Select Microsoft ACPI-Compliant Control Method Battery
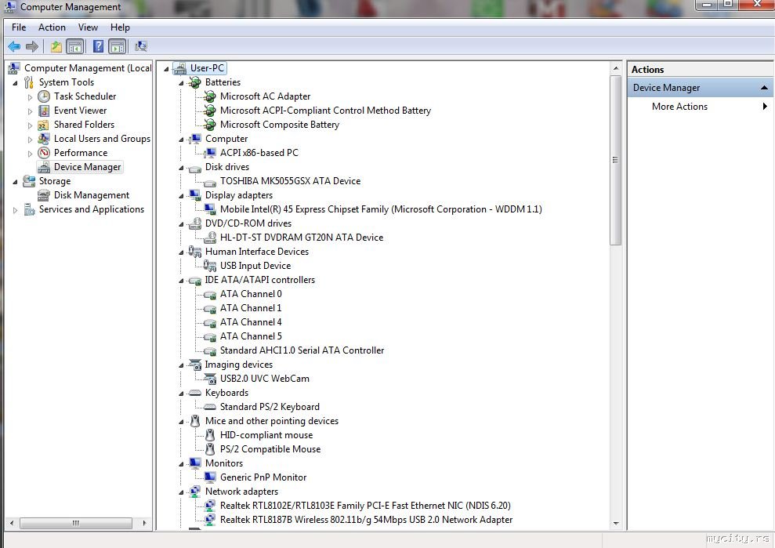The height and width of the screenshot is (548, 775). click(x=326, y=111)
